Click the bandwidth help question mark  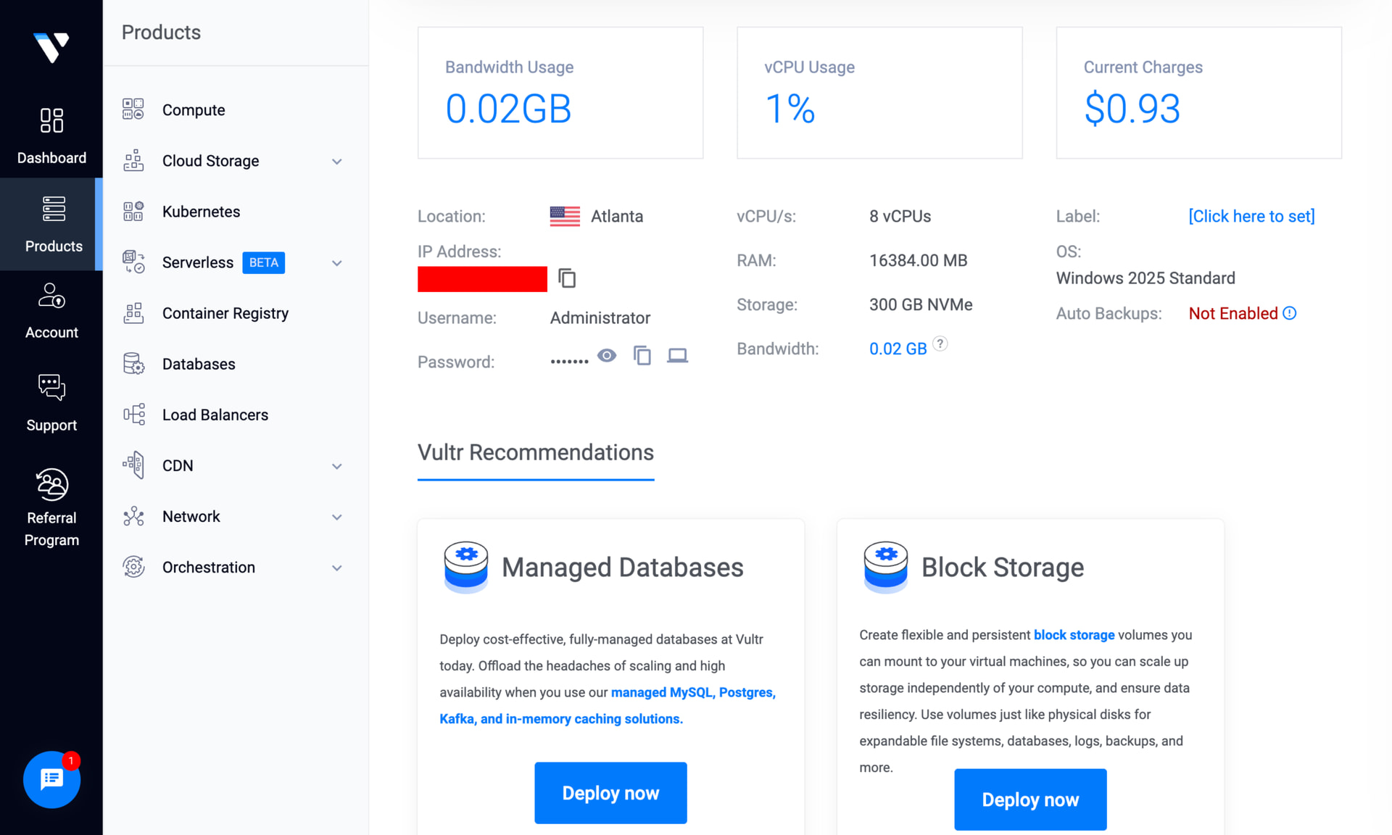coord(940,344)
